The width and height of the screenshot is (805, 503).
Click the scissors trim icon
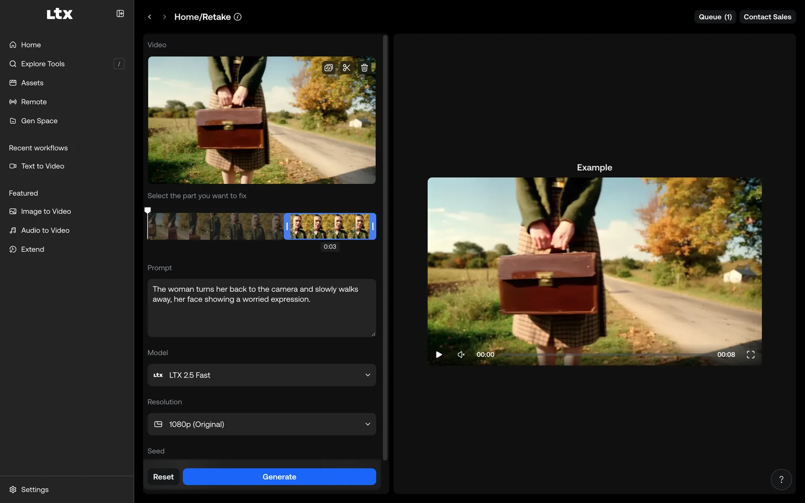(346, 67)
